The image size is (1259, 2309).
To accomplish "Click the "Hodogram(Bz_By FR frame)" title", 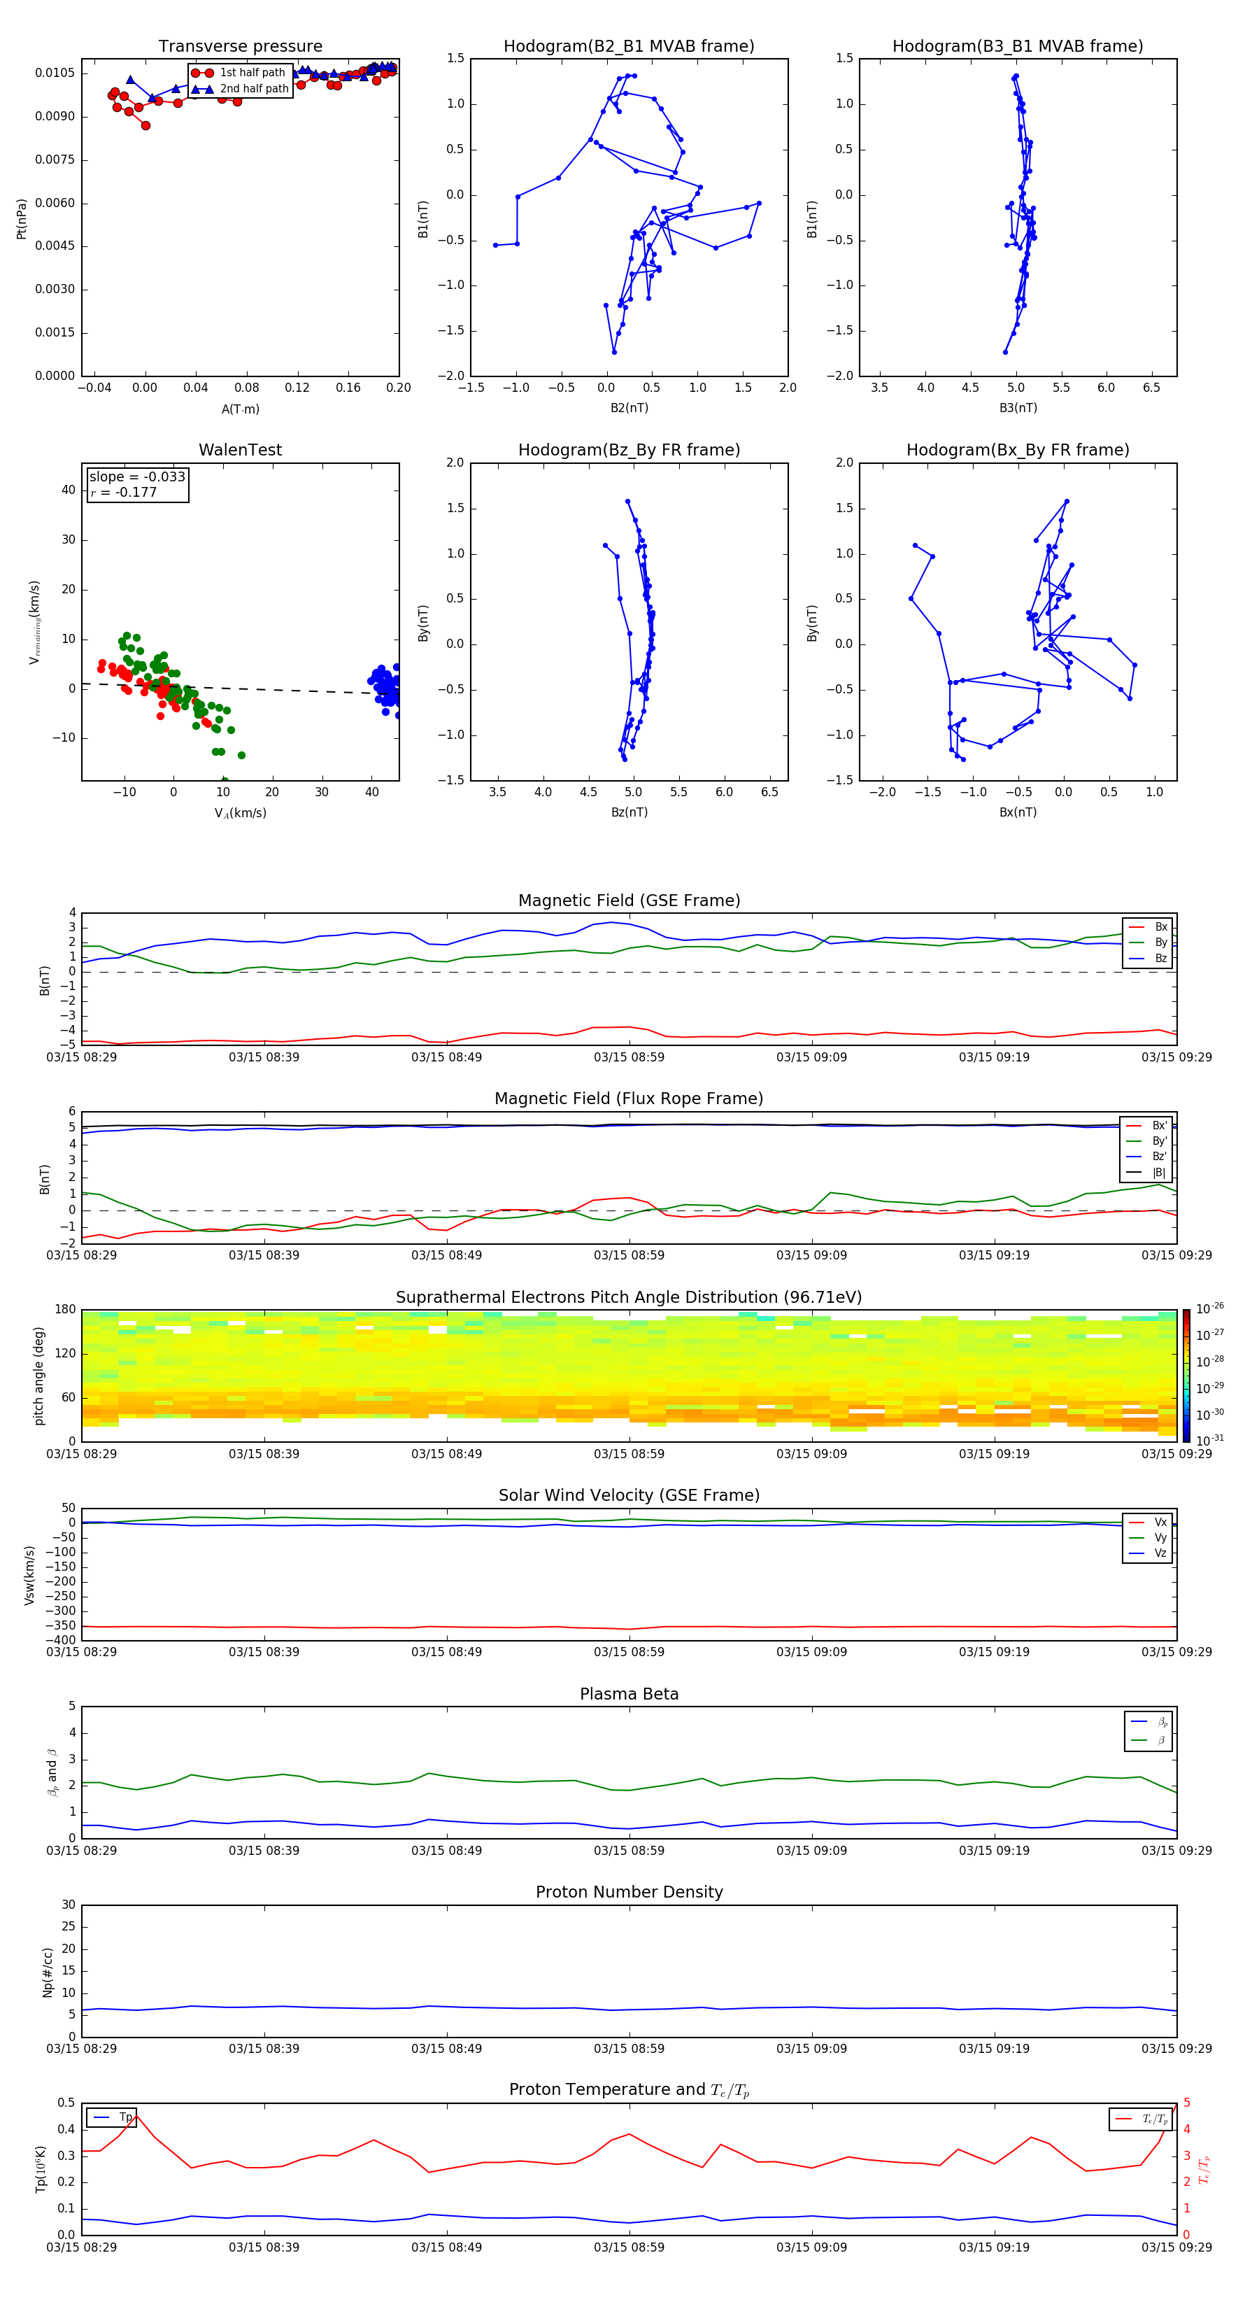I will click(x=629, y=450).
